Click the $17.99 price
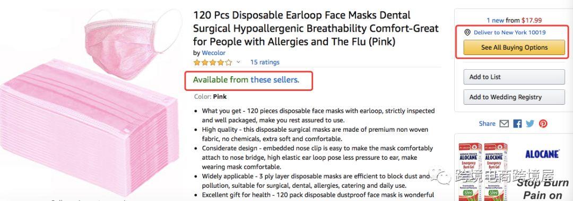573x201 pixels. (x=532, y=21)
